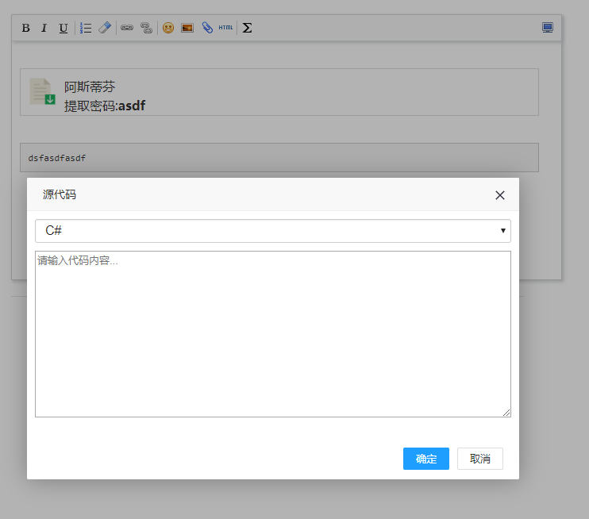
Task: Switch to HTML source view
Action: [226, 28]
